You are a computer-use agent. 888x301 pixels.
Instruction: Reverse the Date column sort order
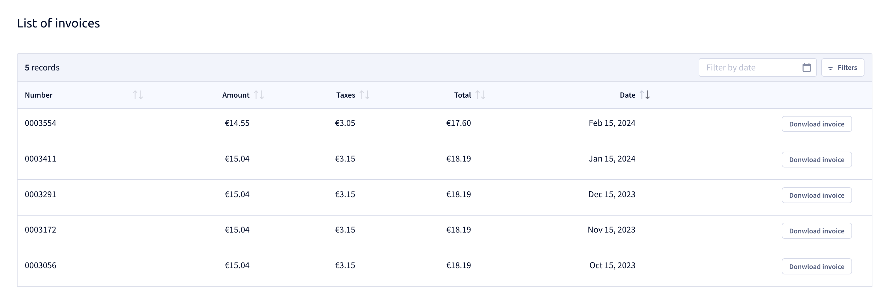pyautogui.click(x=645, y=95)
